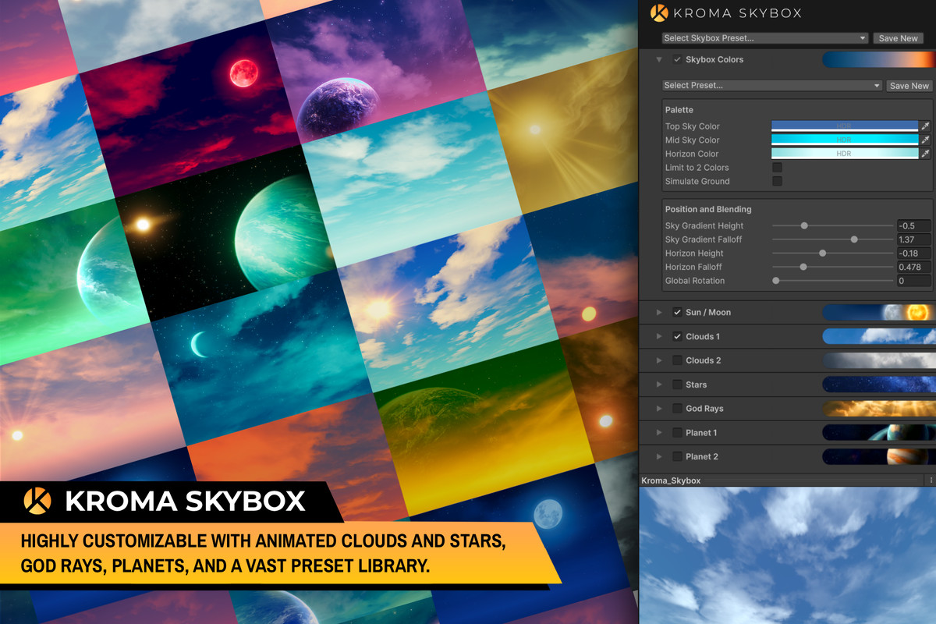This screenshot has height=624, width=936.
Task: Click the Global Rotation slider handle
Action: pos(776,280)
